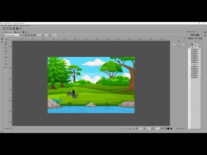Toggle the Layer 1 green visibility indicator
The height and width of the screenshot is (155, 207).
click(192, 47)
